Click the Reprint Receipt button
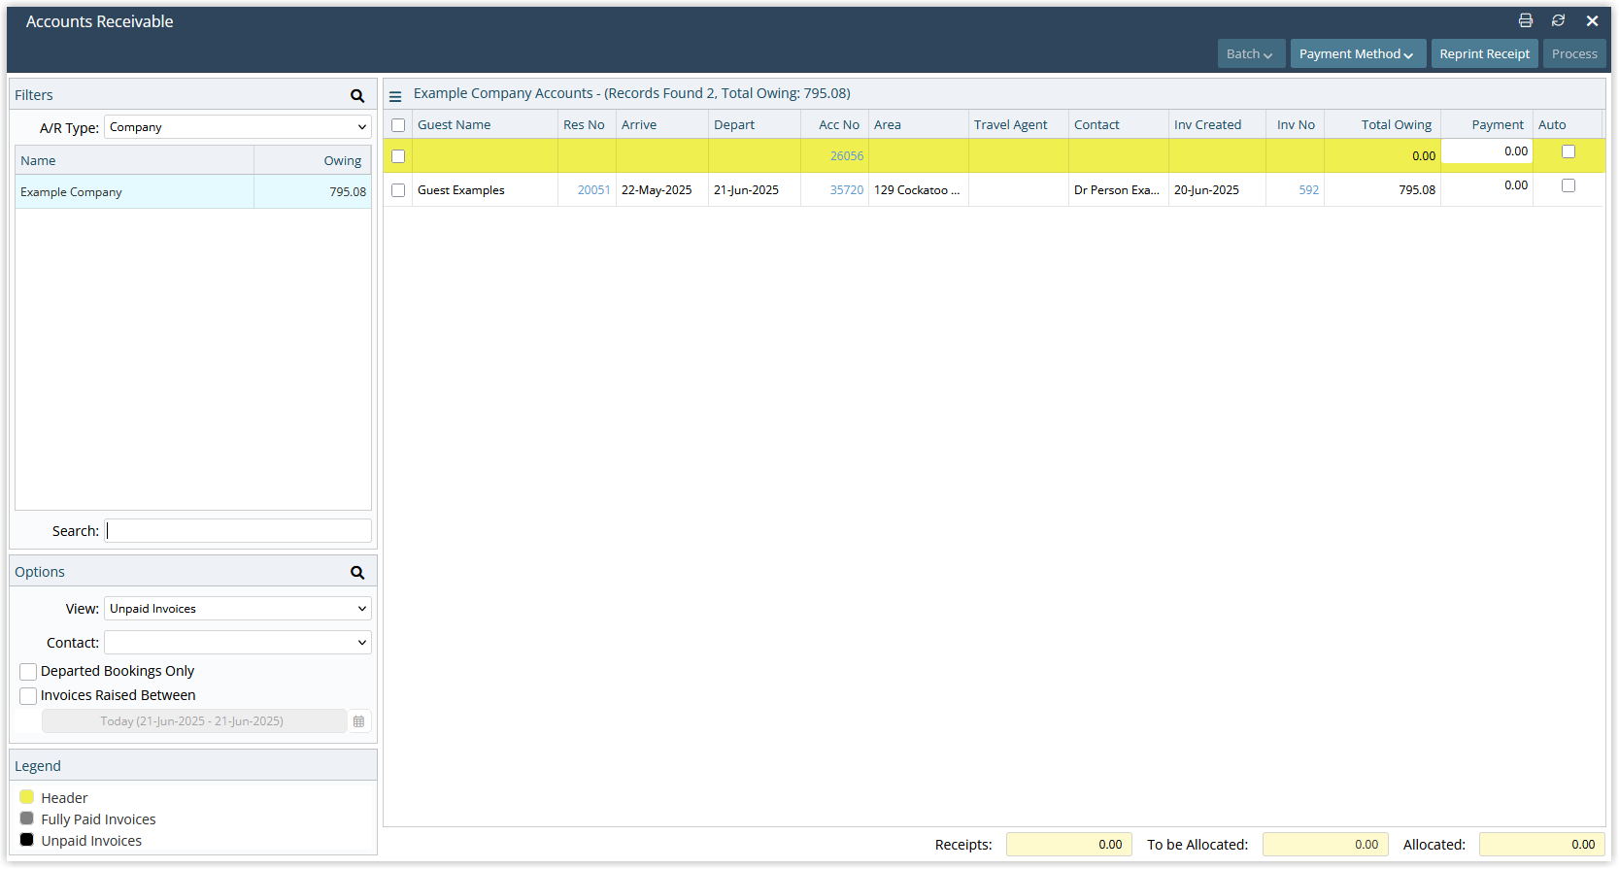The width and height of the screenshot is (1619, 869). 1484,53
